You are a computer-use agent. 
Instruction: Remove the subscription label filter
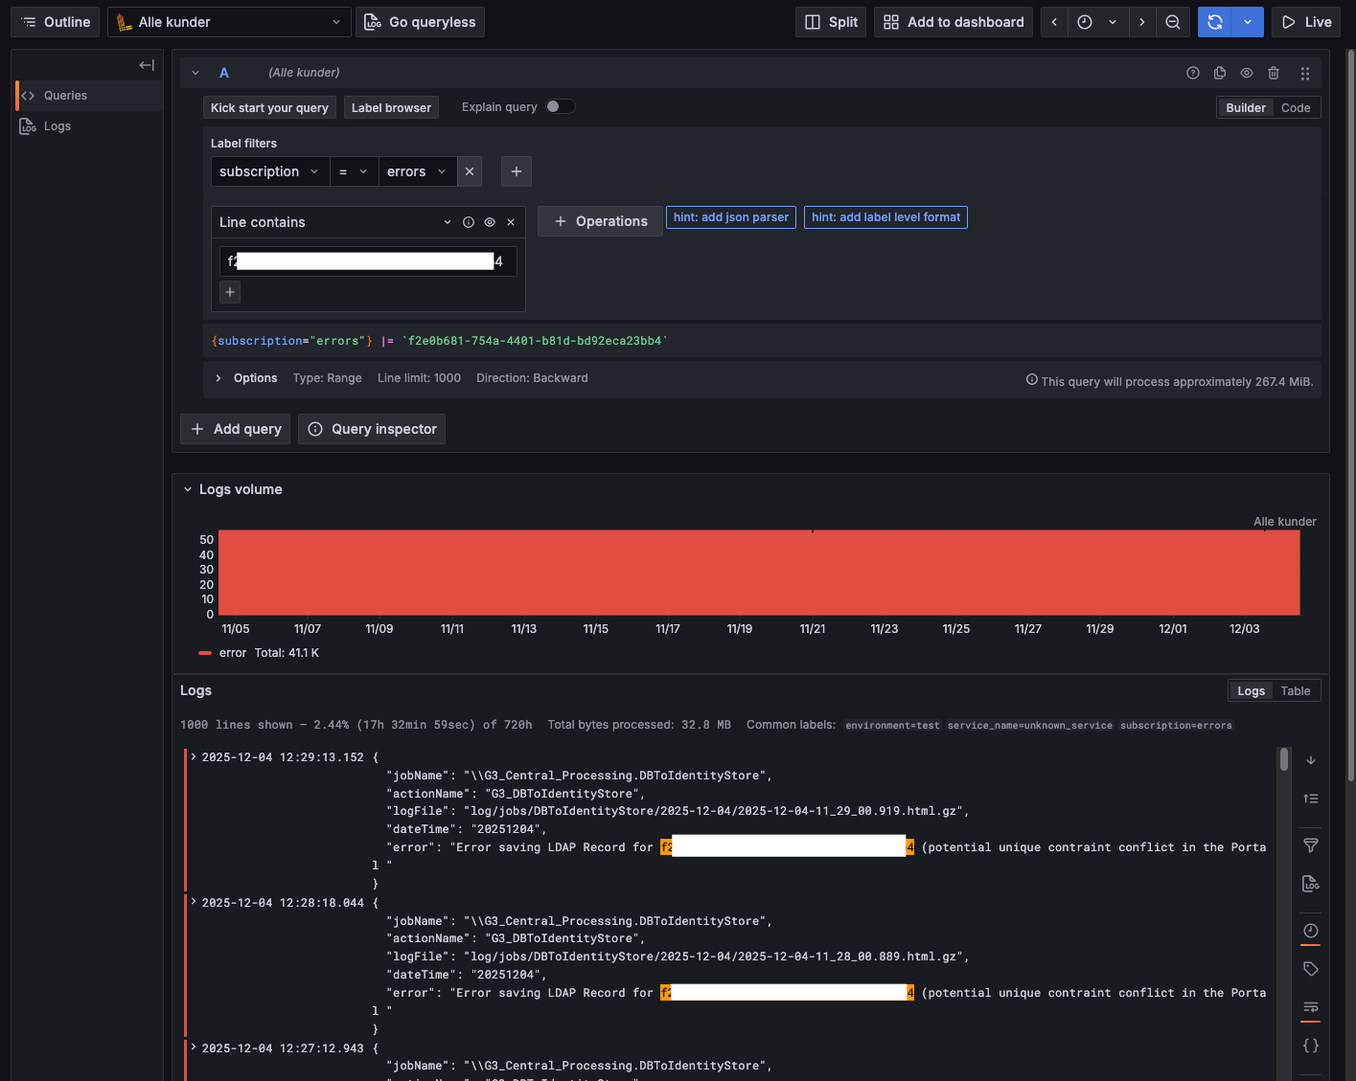pyautogui.click(x=470, y=171)
